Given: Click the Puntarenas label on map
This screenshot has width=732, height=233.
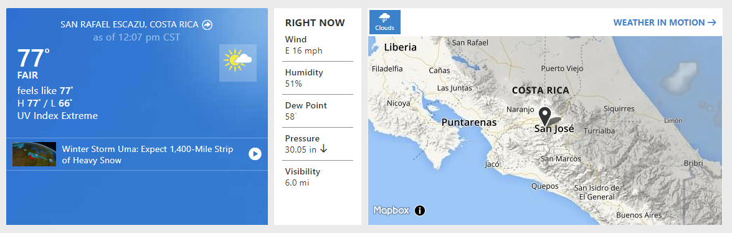Looking at the screenshot, I should click(469, 123).
